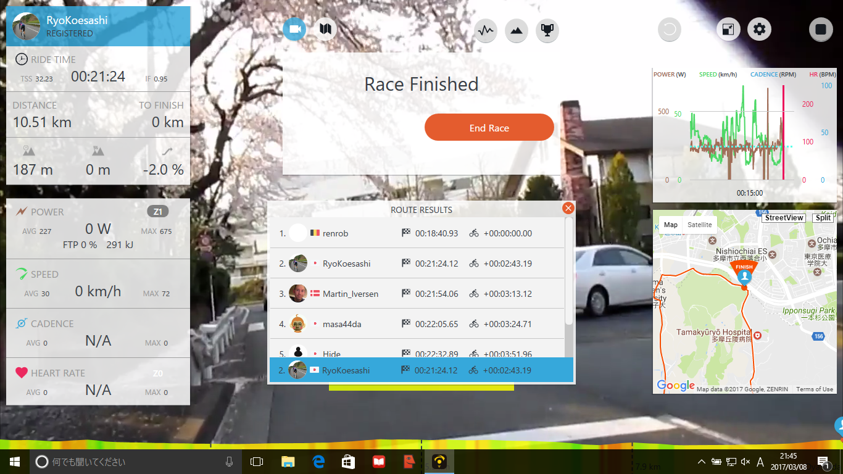The width and height of the screenshot is (843, 474).
Task: Open the map view icon
Action: [325, 29]
